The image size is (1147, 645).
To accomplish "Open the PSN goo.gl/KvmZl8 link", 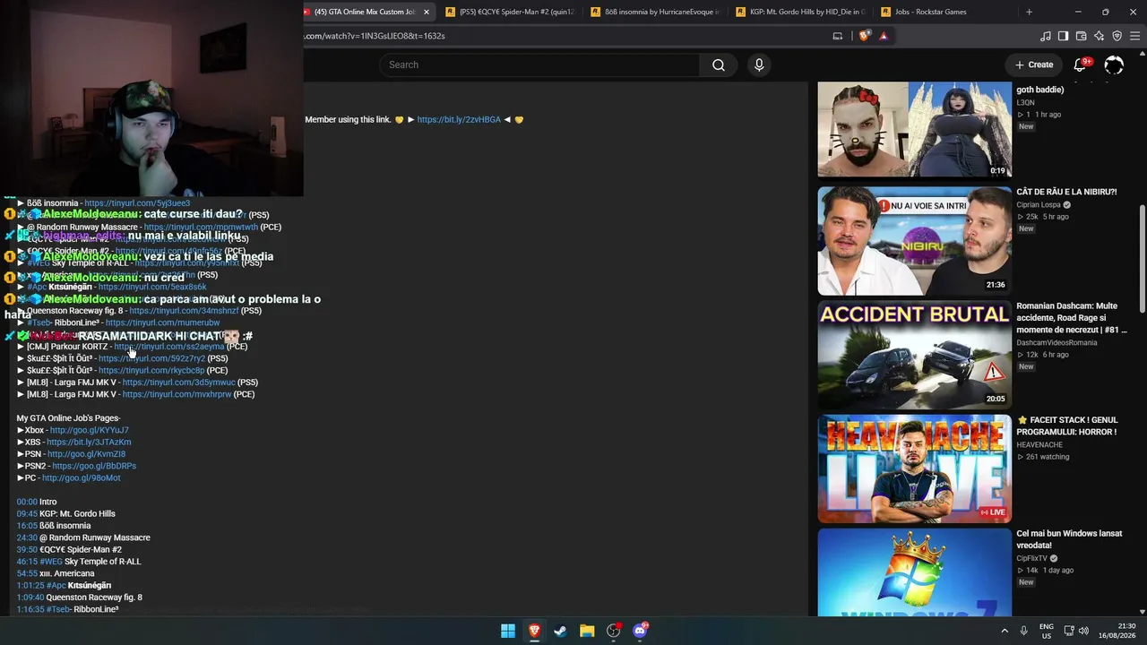I will point(86,454).
